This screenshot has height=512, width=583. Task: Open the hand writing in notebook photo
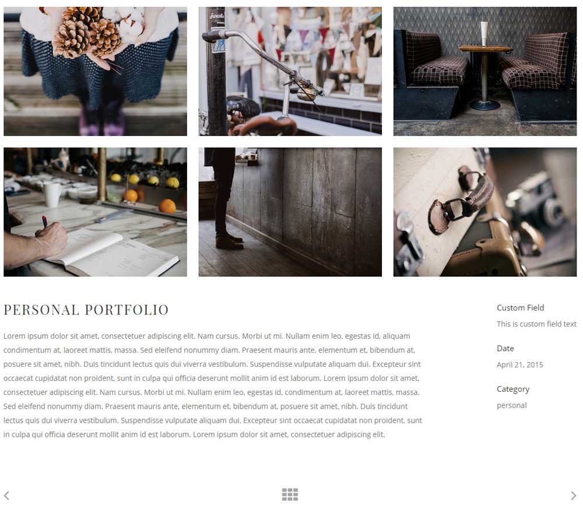pyautogui.click(x=95, y=212)
